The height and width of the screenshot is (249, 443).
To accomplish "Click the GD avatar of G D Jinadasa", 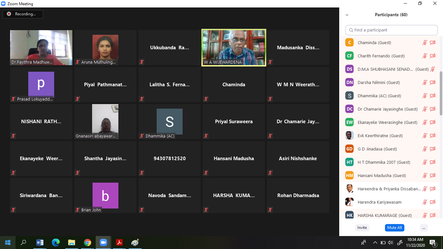I will click(349, 149).
